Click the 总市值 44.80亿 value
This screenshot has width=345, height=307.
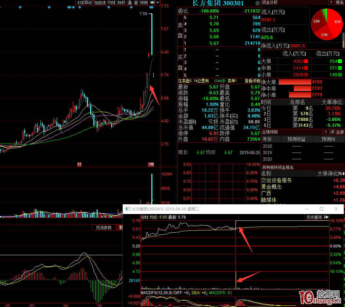click(x=210, y=127)
